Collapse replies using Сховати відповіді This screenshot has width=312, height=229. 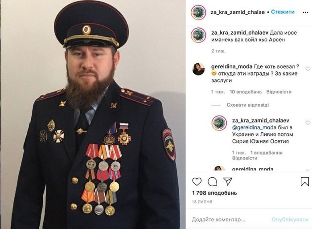coord(248,105)
